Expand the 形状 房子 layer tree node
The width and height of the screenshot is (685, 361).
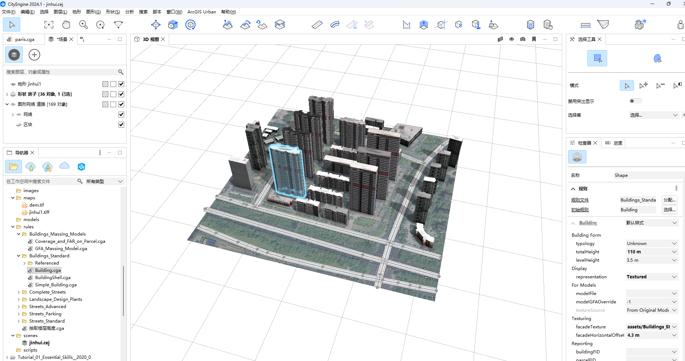[7, 94]
